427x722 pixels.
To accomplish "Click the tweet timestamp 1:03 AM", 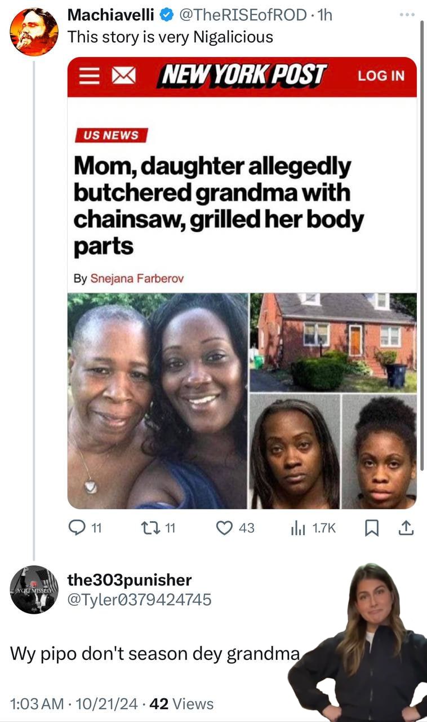I will click(37, 703).
